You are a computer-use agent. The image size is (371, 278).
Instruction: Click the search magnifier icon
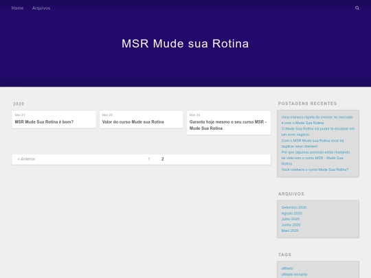click(x=357, y=8)
